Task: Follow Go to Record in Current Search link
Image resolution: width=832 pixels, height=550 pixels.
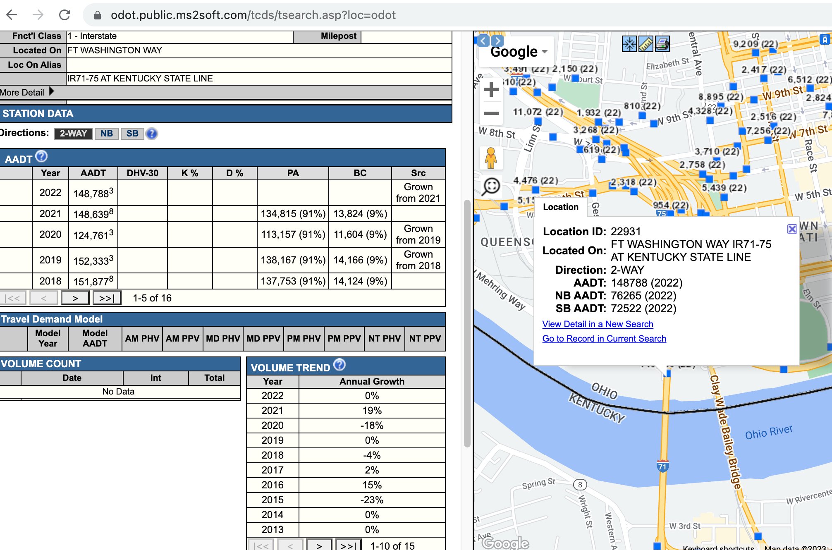Action: click(604, 338)
